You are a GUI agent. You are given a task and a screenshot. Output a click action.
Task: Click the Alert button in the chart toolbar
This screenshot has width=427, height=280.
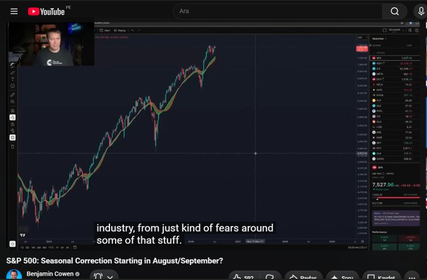[x=105, y=30]
